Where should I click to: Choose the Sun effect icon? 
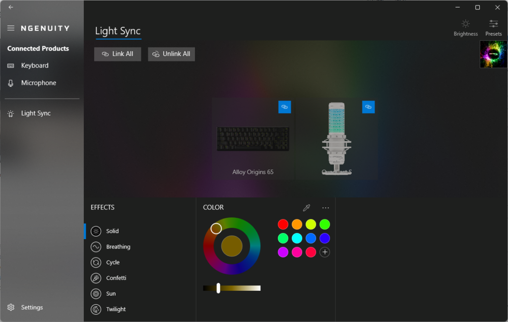coord(96,294)
